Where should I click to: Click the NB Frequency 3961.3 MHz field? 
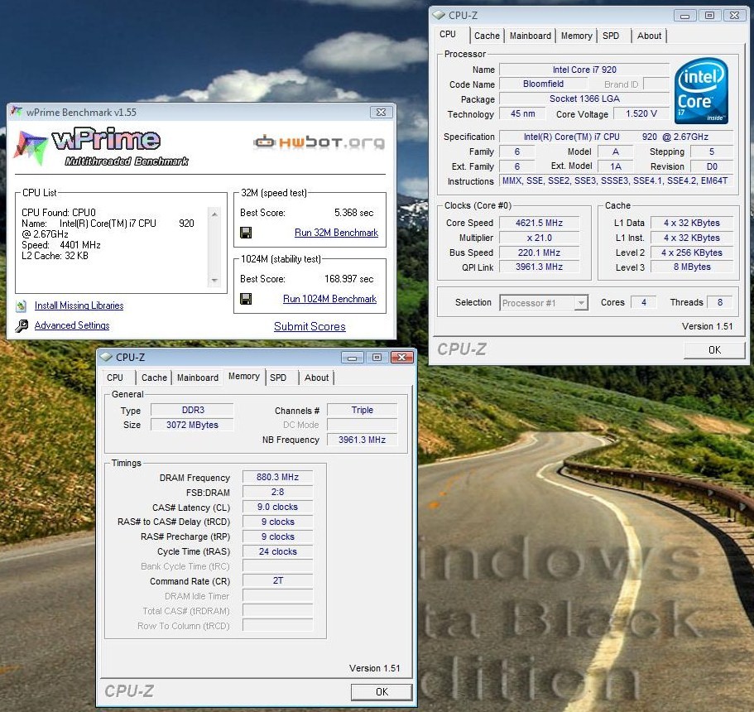click(x=362, y=440)
